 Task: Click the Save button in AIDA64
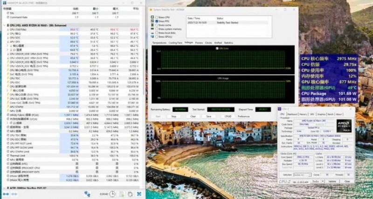(208, 116)
